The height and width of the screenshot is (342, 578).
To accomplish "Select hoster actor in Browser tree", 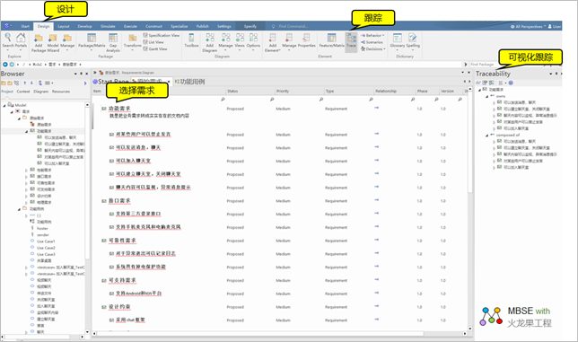I will pos(42,229).
